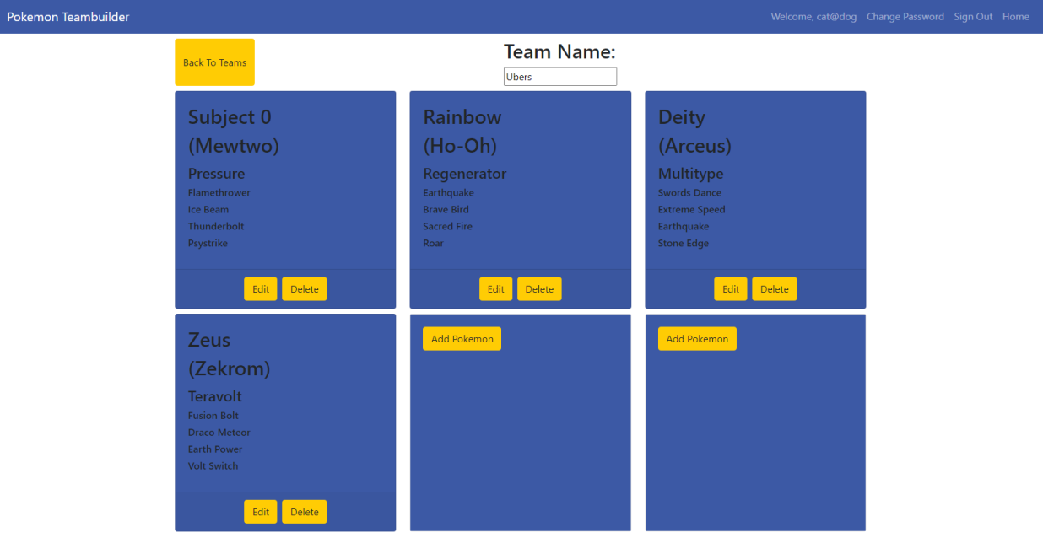Select the Flamethrower move on Mewtwo

(219, 192)
